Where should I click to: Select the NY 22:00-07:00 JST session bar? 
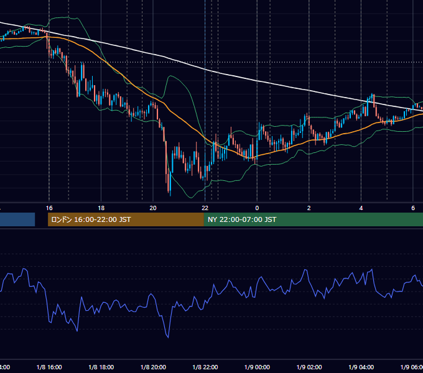[314, 219]
